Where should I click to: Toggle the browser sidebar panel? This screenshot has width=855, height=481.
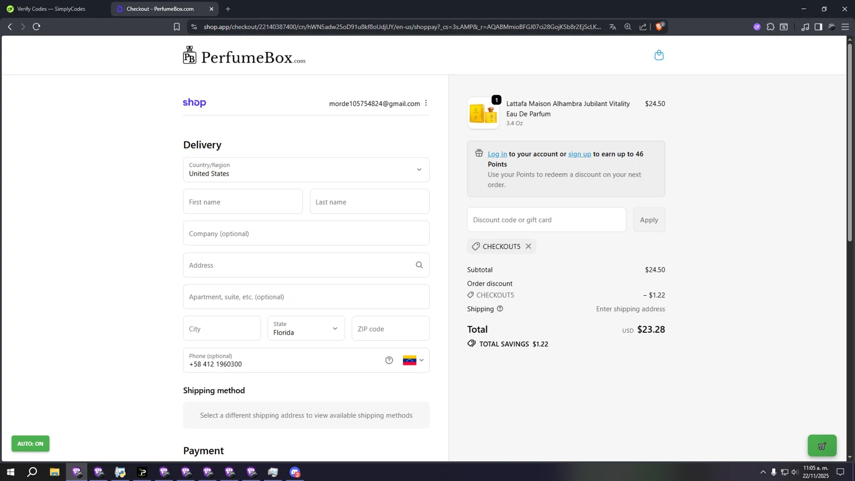[x=819, y=27]
